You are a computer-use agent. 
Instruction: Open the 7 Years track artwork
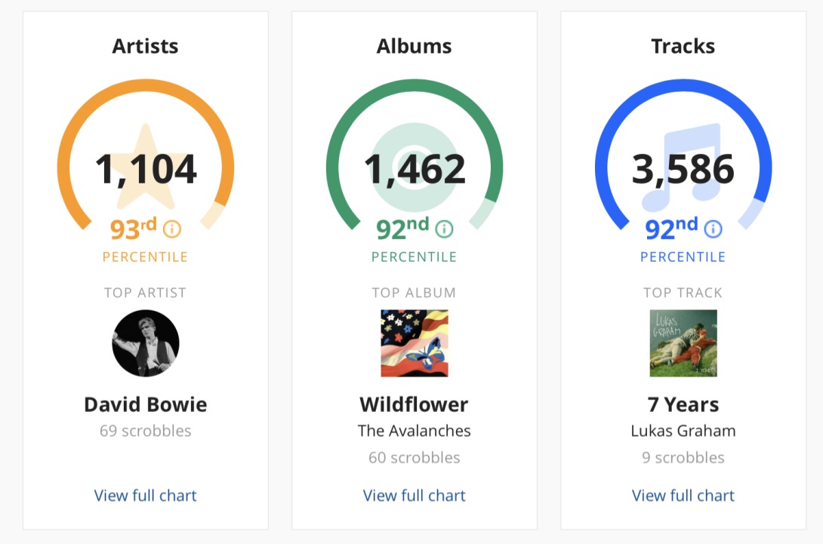tap(683, 343)
